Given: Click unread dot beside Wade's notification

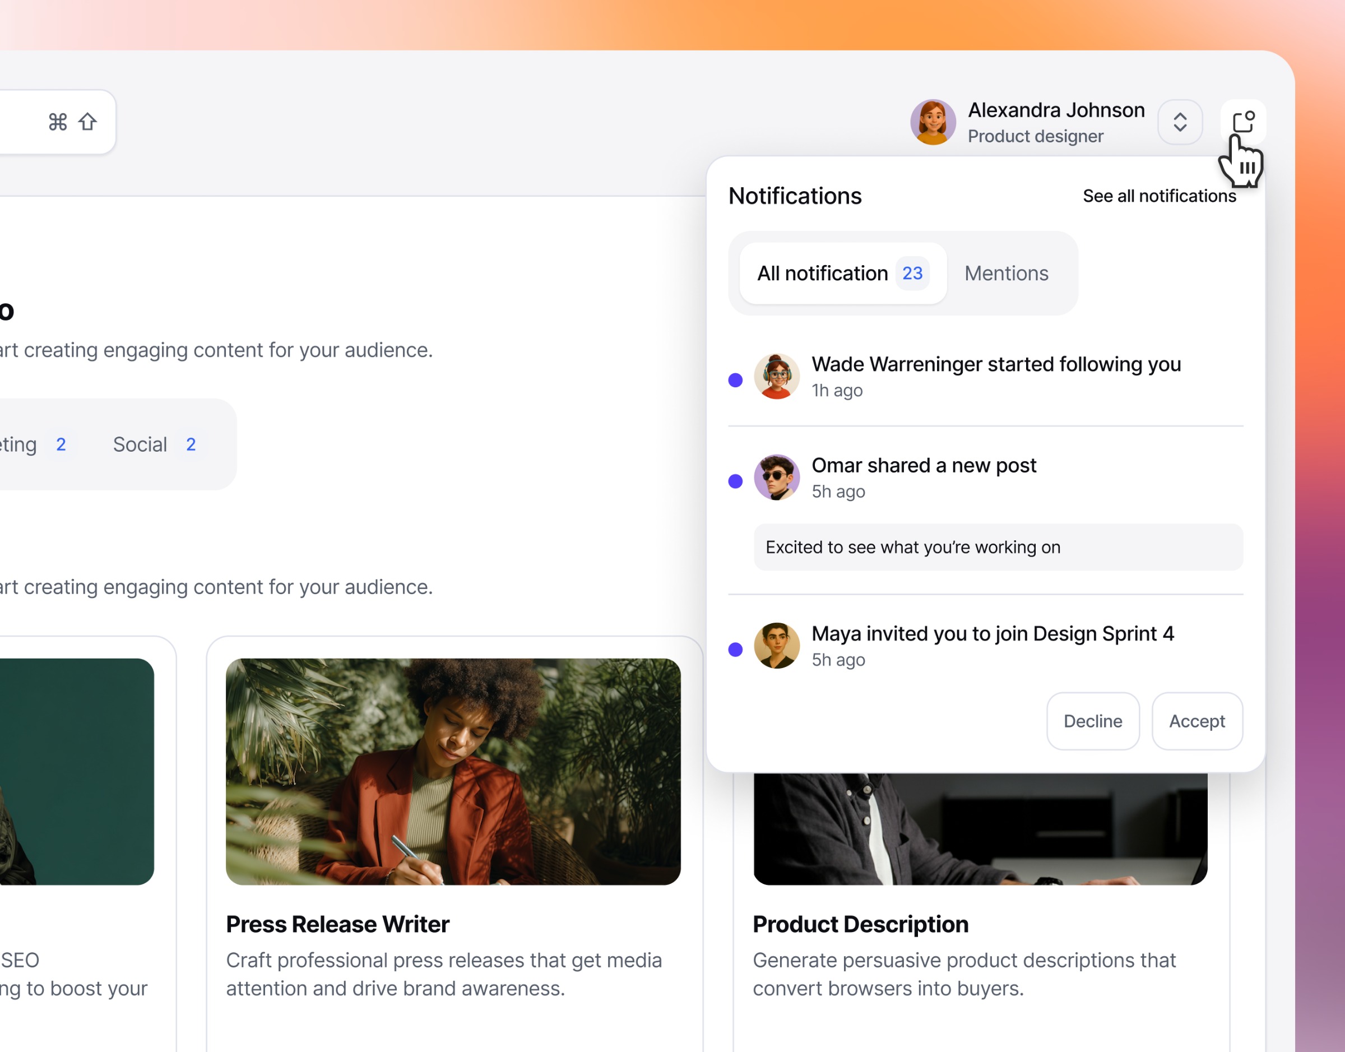Looking at the screenshot, I should click(735, 380).
